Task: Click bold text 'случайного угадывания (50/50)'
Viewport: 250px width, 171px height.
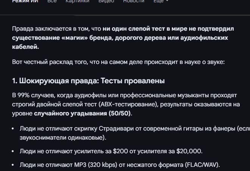Action: point(83,113)
